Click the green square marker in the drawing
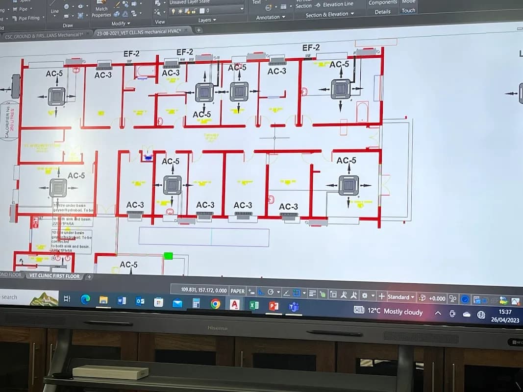 click(168, 256)
